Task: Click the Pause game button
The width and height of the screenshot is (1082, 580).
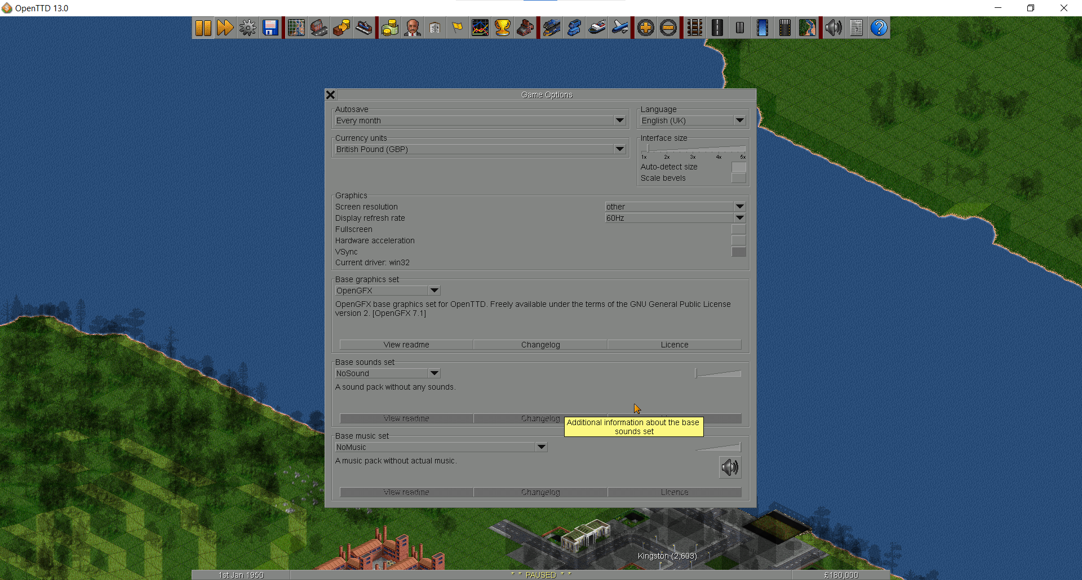Action: [x=203, y=27]
